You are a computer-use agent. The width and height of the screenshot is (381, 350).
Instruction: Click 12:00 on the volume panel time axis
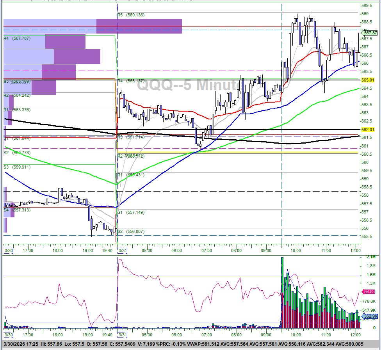[356, 335]
